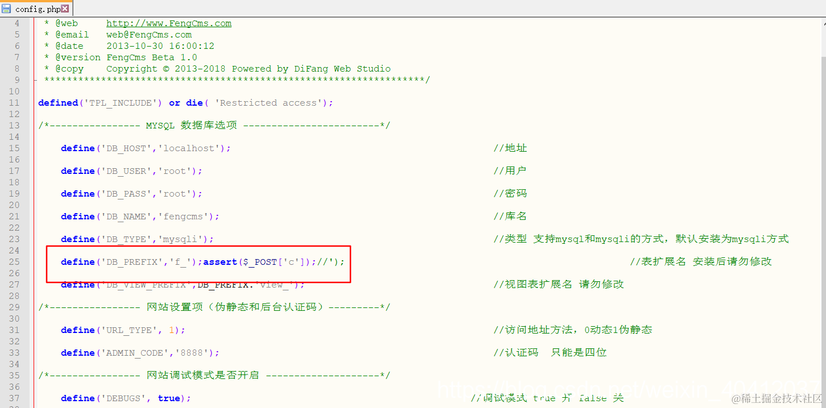Click the //密码 comment on line 19
826x408 pixels.
click(509, 193)
